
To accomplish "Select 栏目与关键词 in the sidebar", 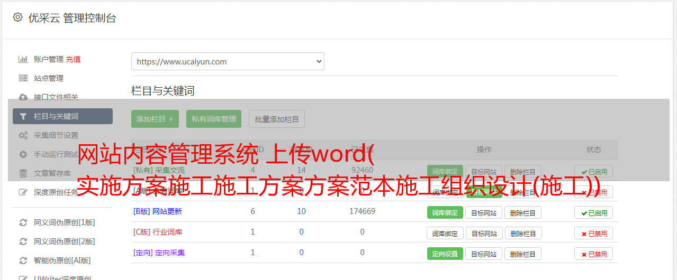I will [x=62, y=116].
